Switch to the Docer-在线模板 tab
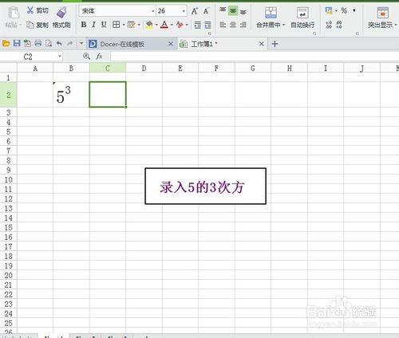This screenshot has height=338, width=399. [122, 44]
